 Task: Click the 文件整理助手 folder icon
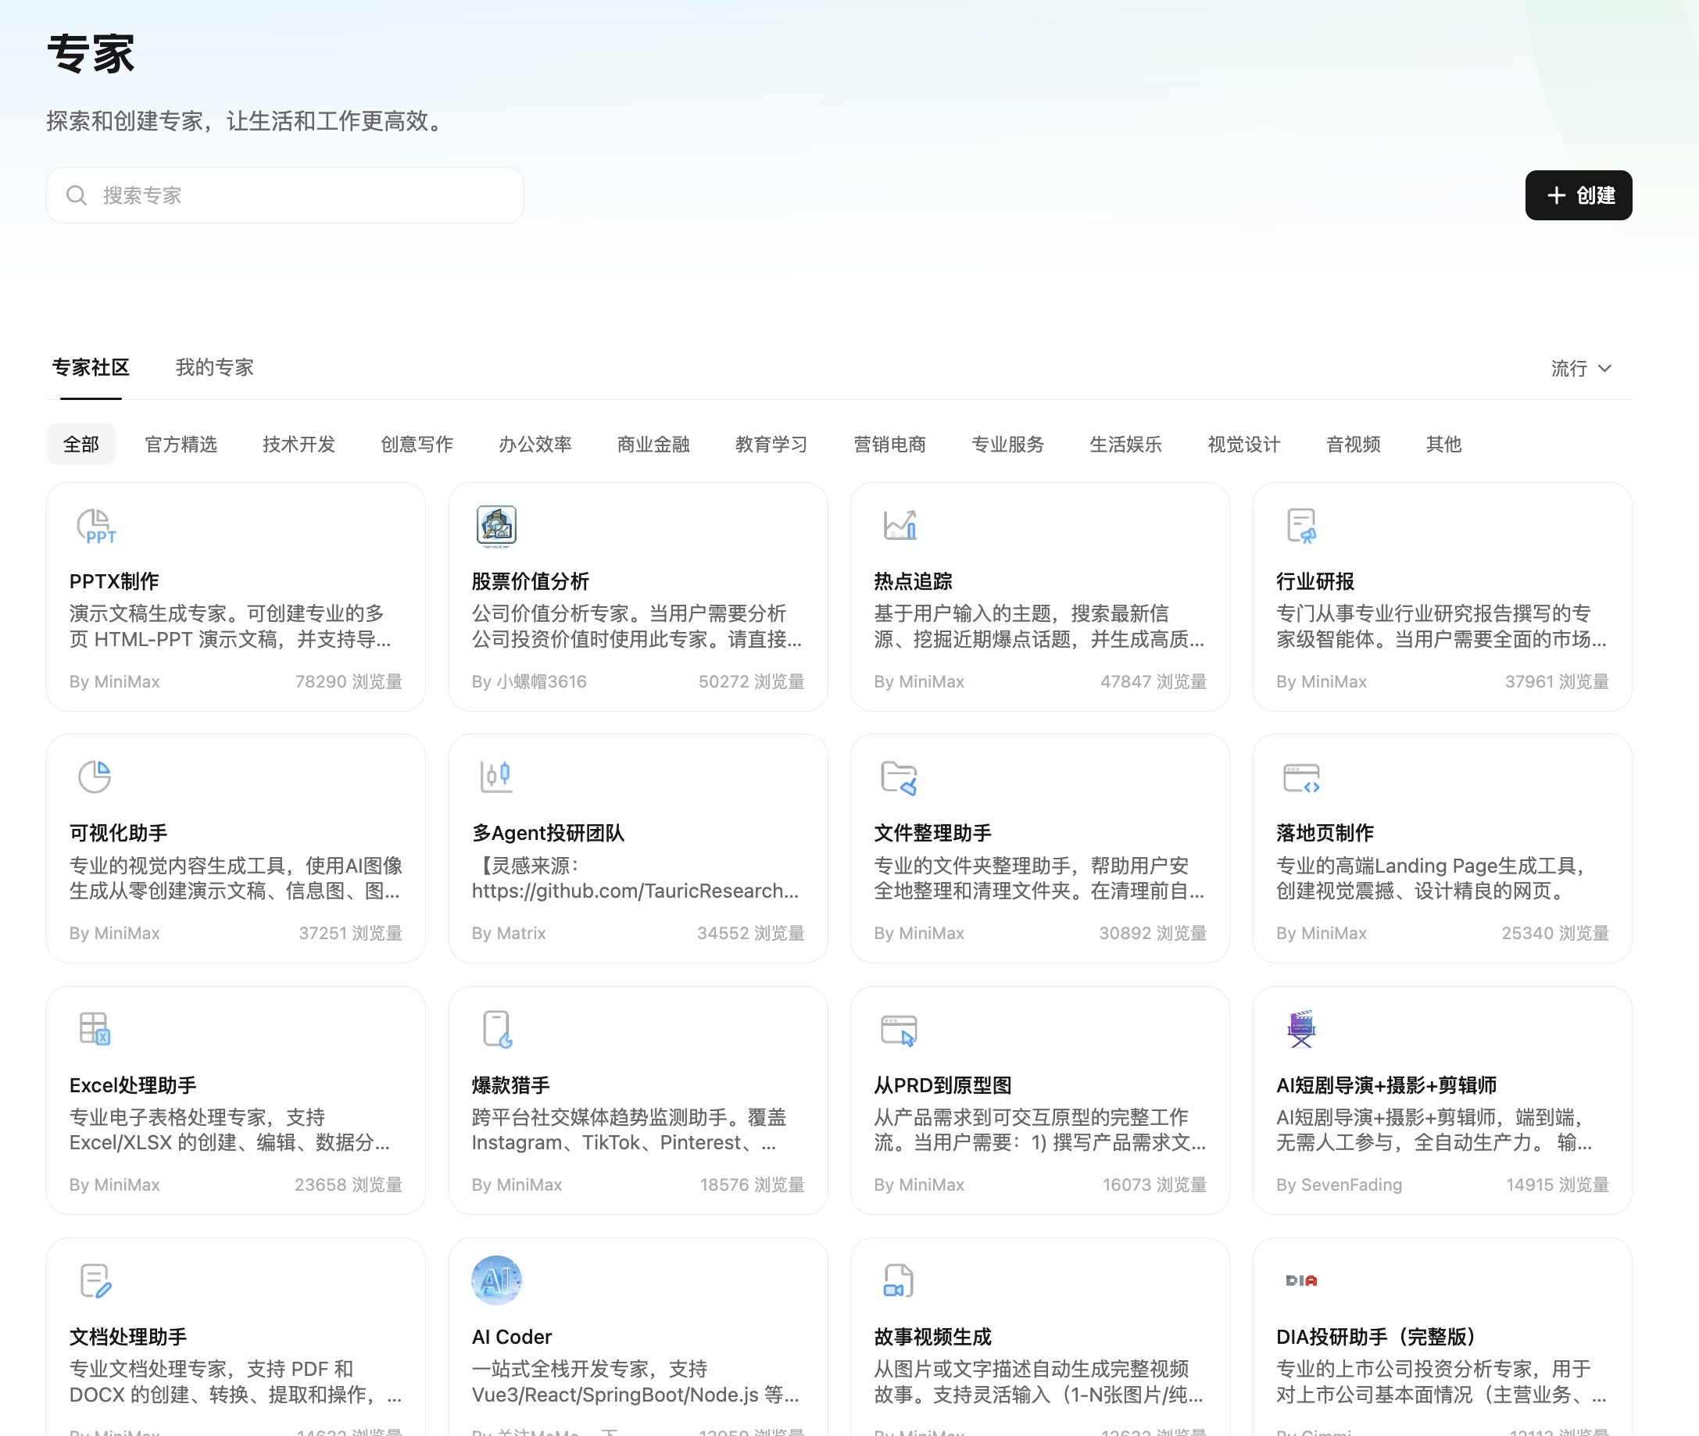899,776
